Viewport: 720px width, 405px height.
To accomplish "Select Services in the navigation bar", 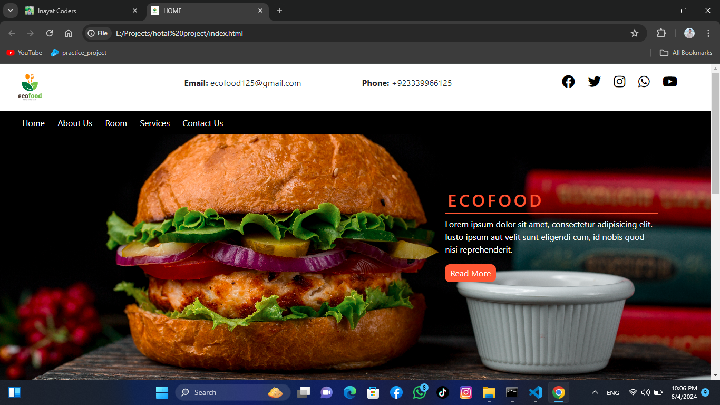I will 154,123.
